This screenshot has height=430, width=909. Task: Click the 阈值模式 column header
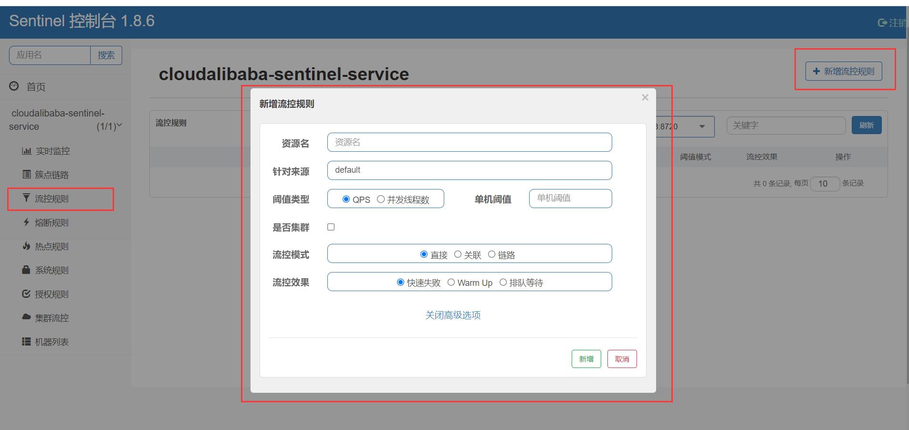pos(695,157)
